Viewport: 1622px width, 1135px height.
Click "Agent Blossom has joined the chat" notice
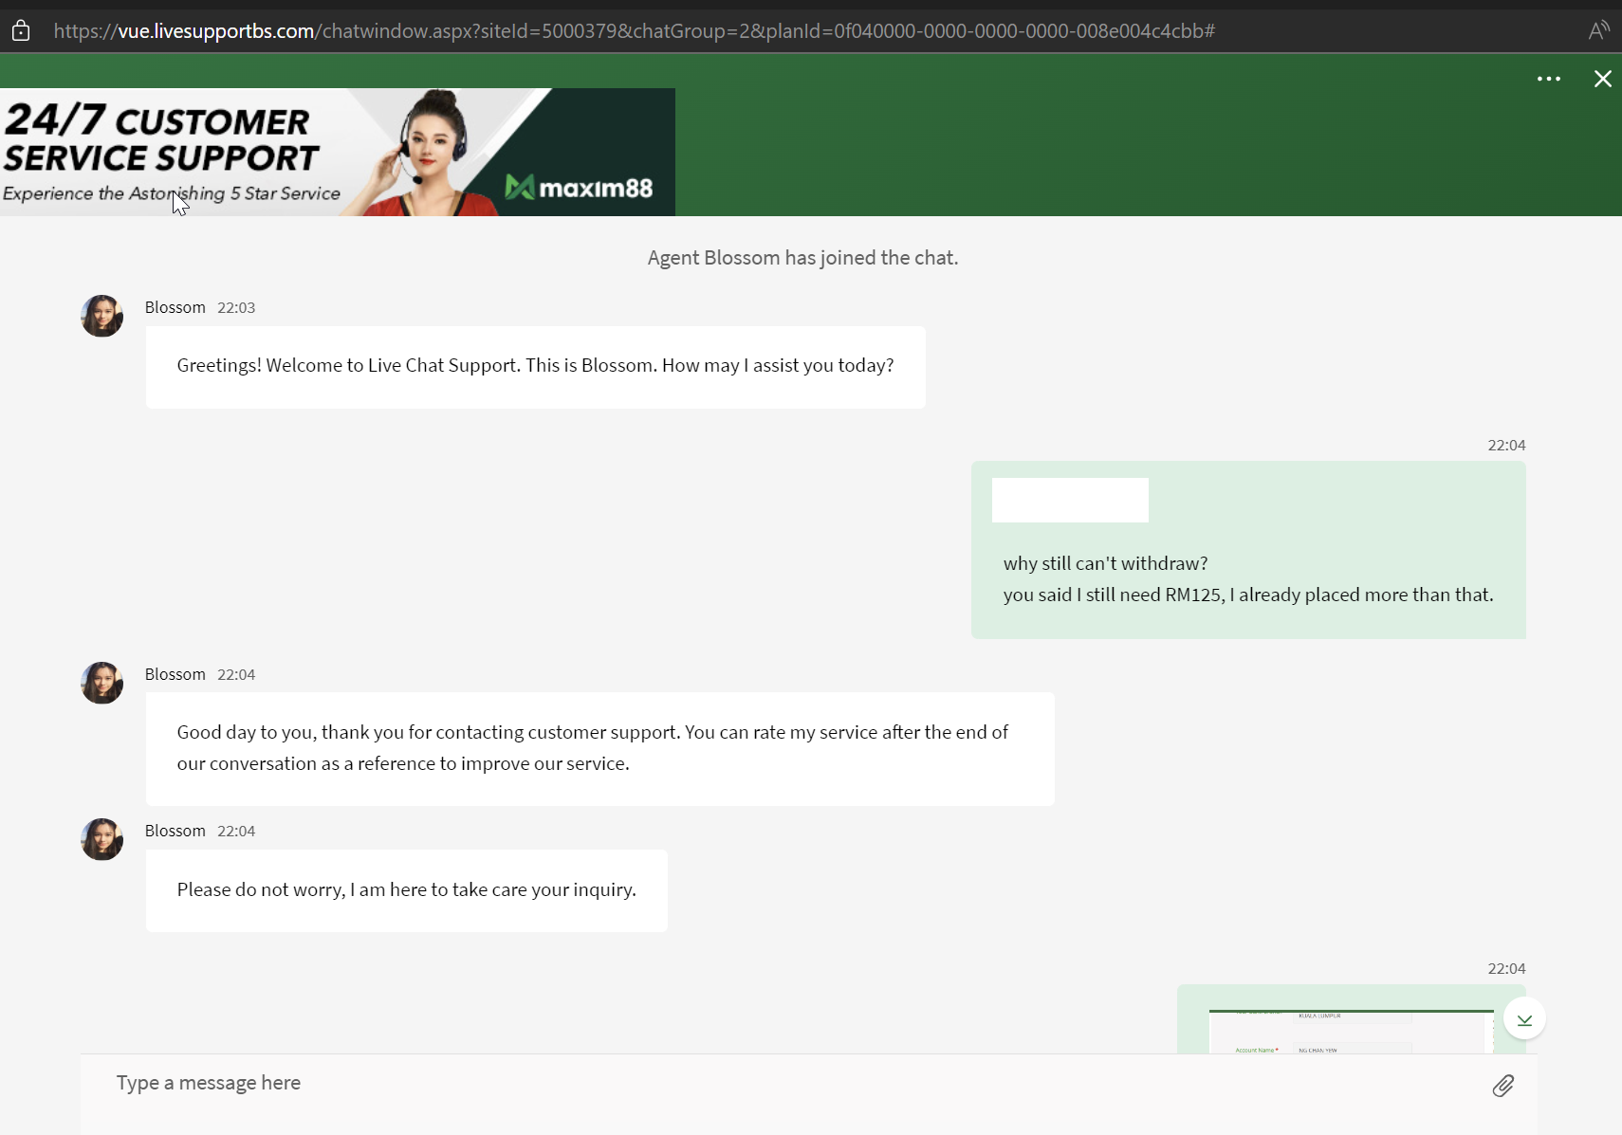coord(802,258)
